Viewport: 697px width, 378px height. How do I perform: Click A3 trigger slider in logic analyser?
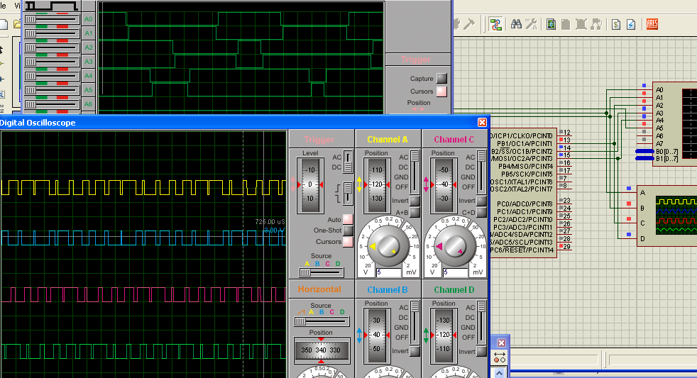coord(52,62)
